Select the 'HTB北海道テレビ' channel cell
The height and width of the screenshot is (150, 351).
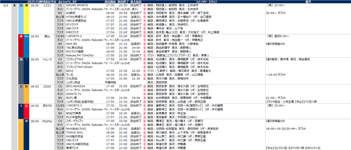coord(77,17)
